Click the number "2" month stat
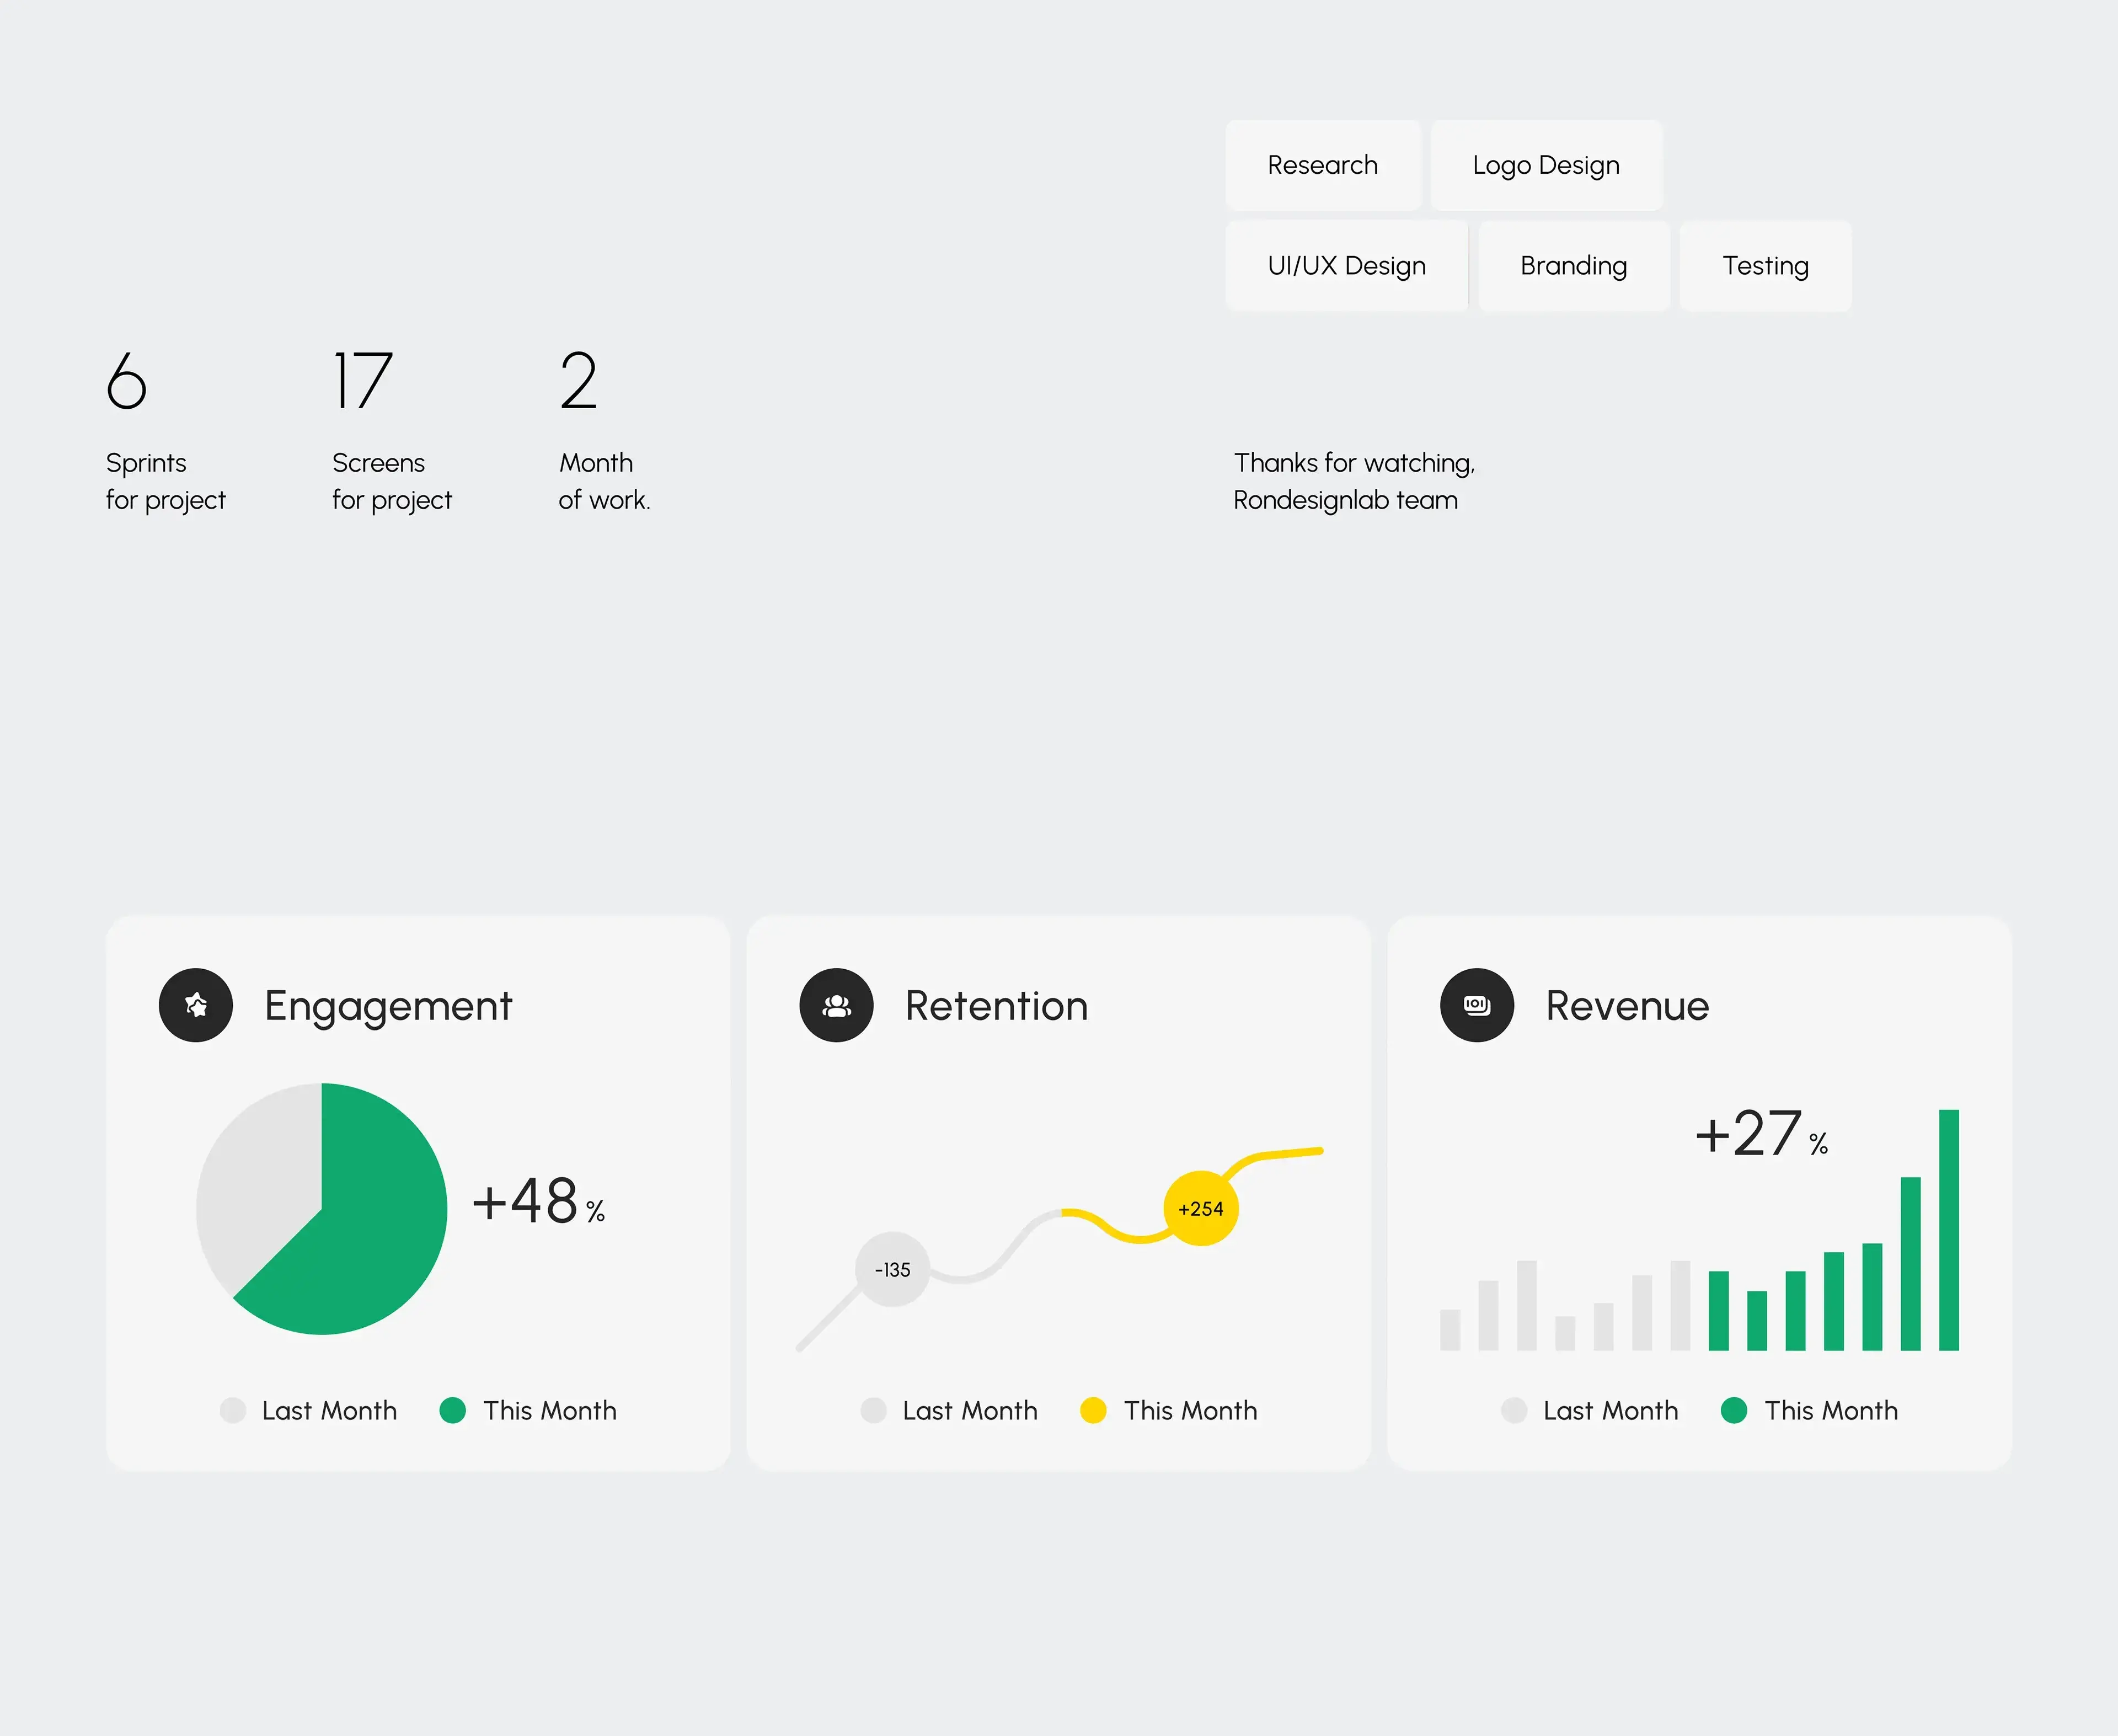 [578, 380]
